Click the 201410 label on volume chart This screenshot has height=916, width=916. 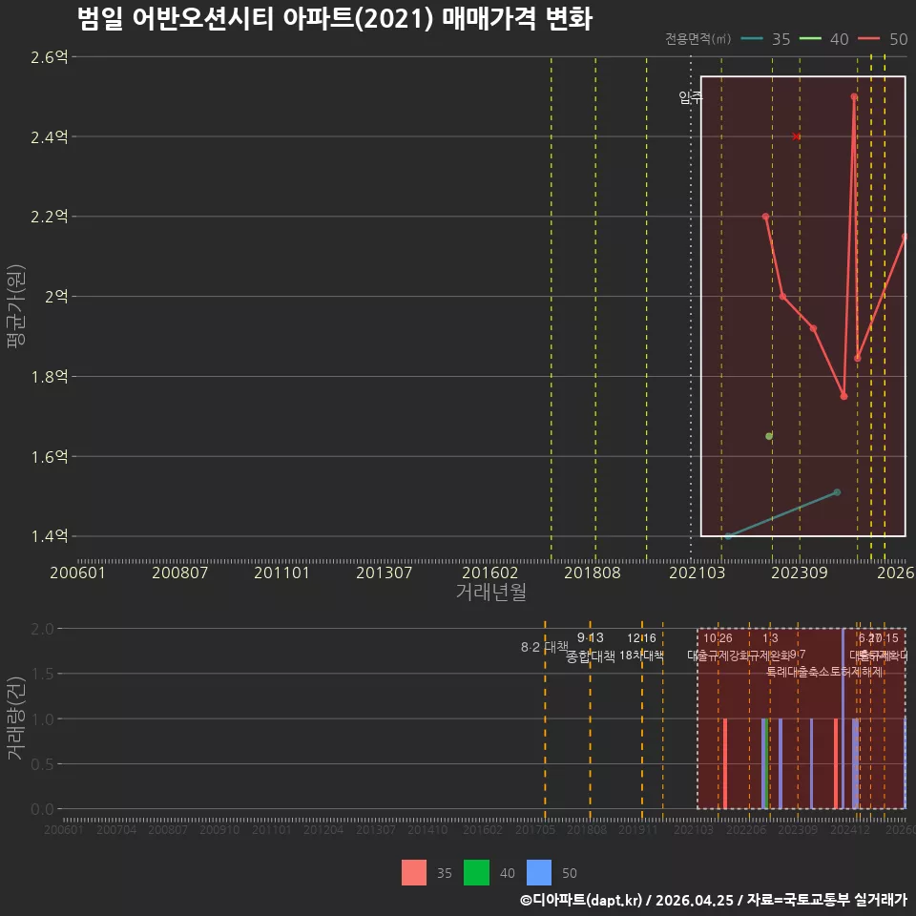point(427,829)
